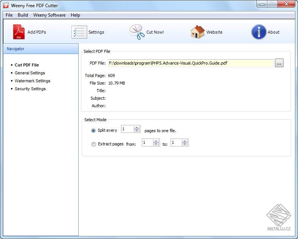Open the File menu
Viewport: 298px width, 239px height.
pos(9,15)
